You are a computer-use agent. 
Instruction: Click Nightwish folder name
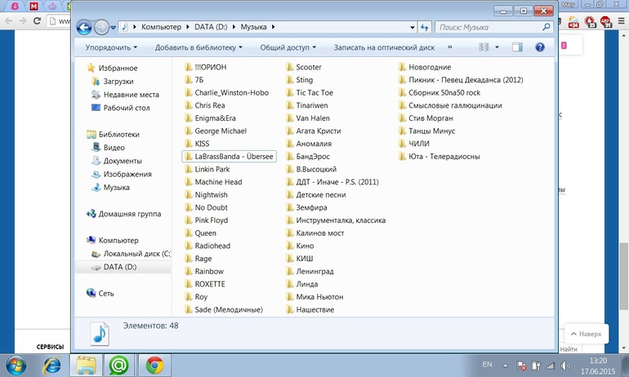(x=211, y=195)
